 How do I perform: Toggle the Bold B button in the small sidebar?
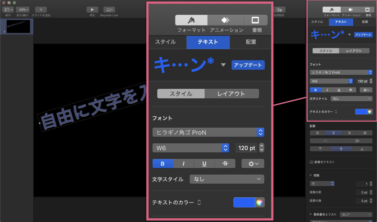315,90
